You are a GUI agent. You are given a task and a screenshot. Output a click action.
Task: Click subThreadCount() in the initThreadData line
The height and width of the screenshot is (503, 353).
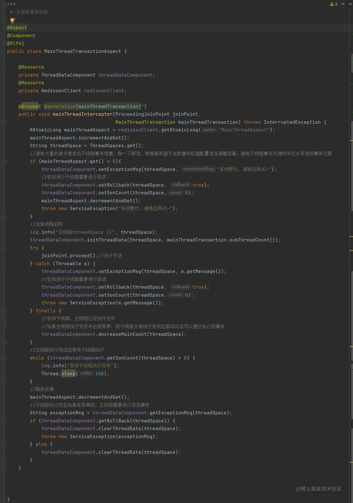pos(254,240)
